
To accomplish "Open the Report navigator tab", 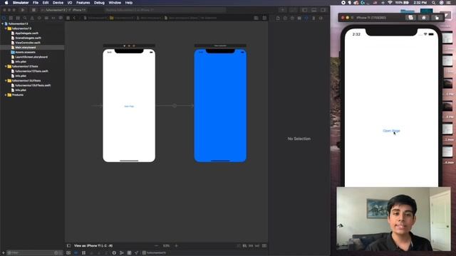I will tap(61, 18).
